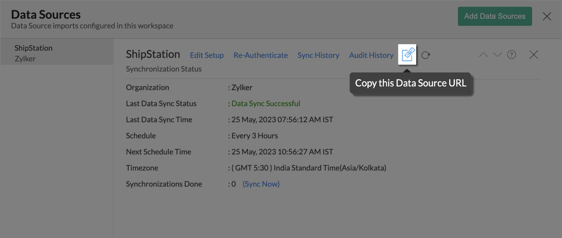
Task: Close the Data Sources dialog
Action: [x=547, y=16]
